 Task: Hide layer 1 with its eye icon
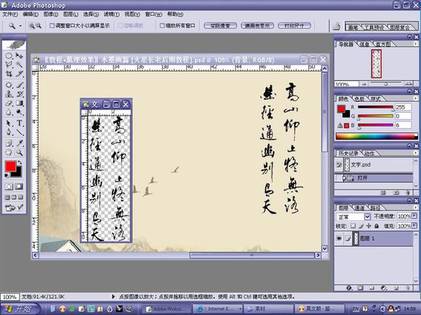click(x=339, y=238)
